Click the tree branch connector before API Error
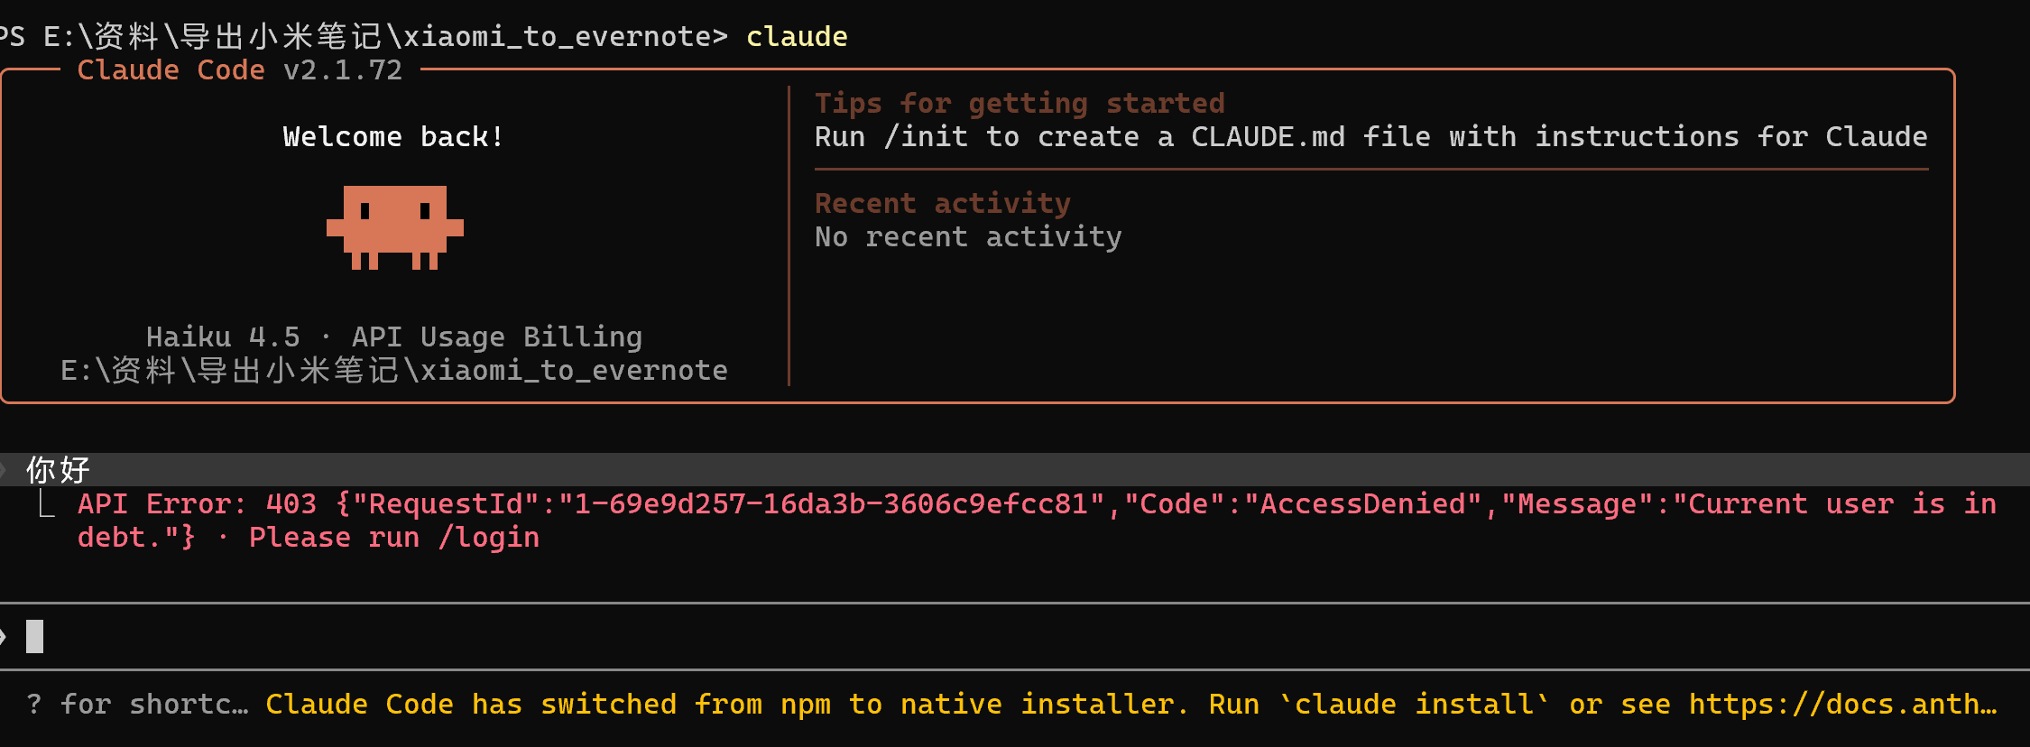 point(46,504)
